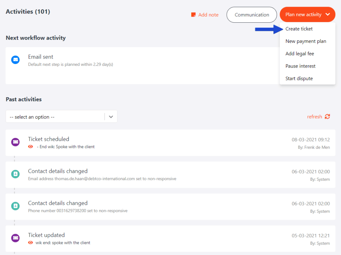Image resolution: width=341 pixels, height=255 pixels.
Task: Click the Communication button
Action: click(x=251, y=15)
